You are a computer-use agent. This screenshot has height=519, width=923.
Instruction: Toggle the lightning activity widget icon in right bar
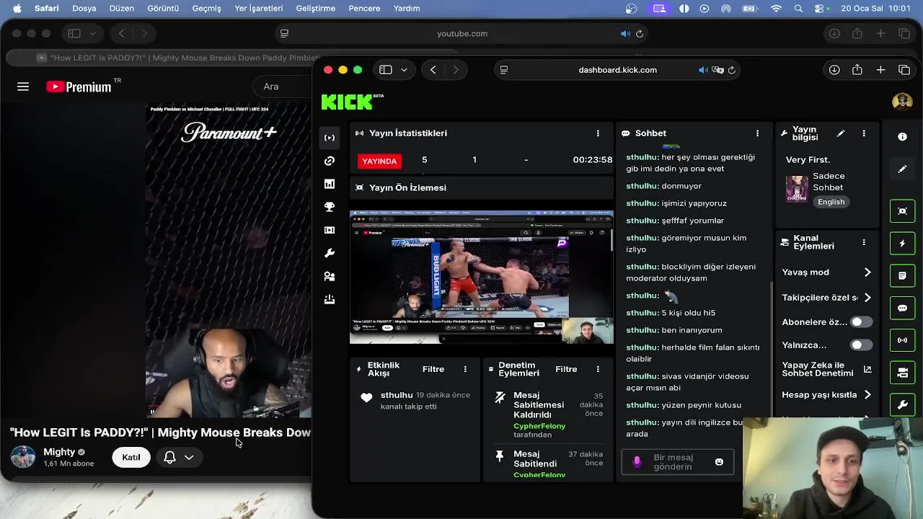click(902, 244)
